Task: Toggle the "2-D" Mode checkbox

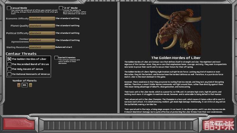Action: click(61, 8)
